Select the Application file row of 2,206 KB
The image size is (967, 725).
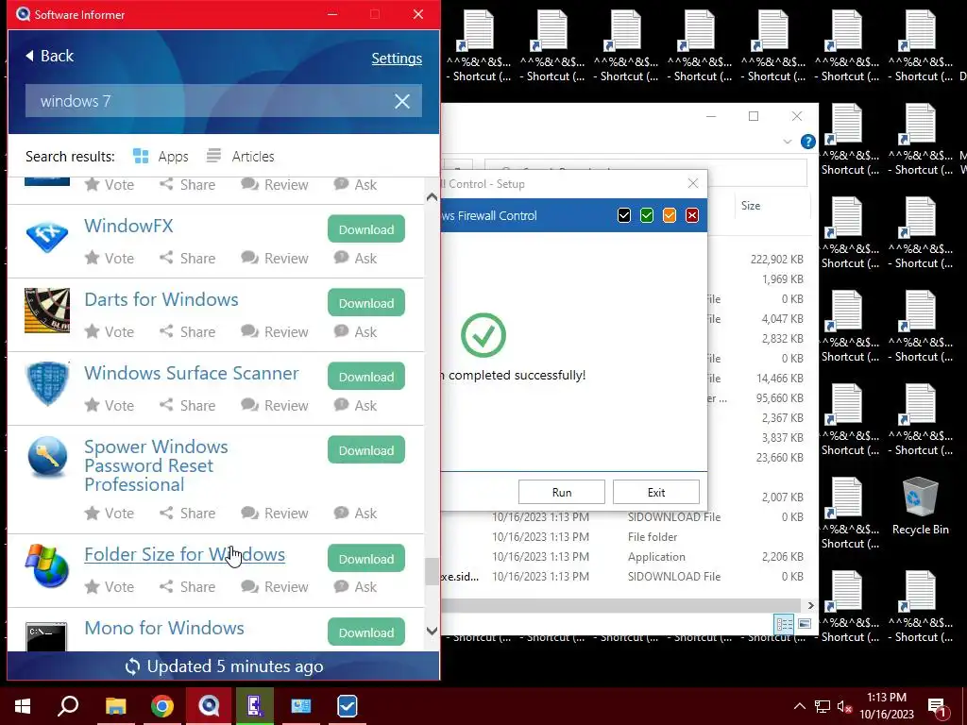pyautogui.click(x=623, y=557)
